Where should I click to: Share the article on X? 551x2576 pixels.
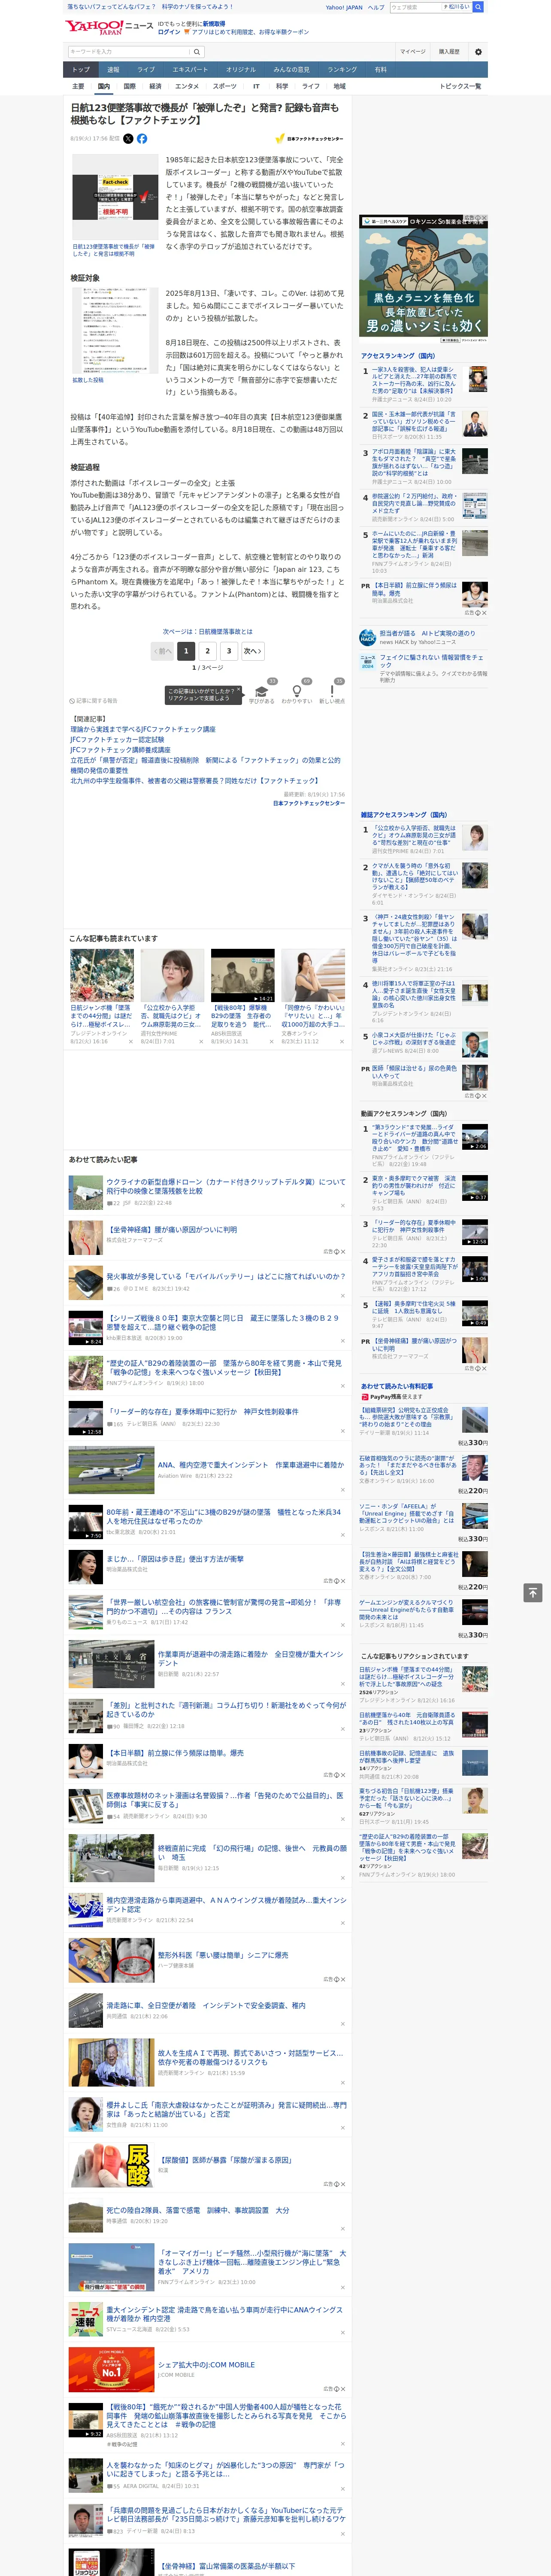pyautogui.click(x=128, y=139)
